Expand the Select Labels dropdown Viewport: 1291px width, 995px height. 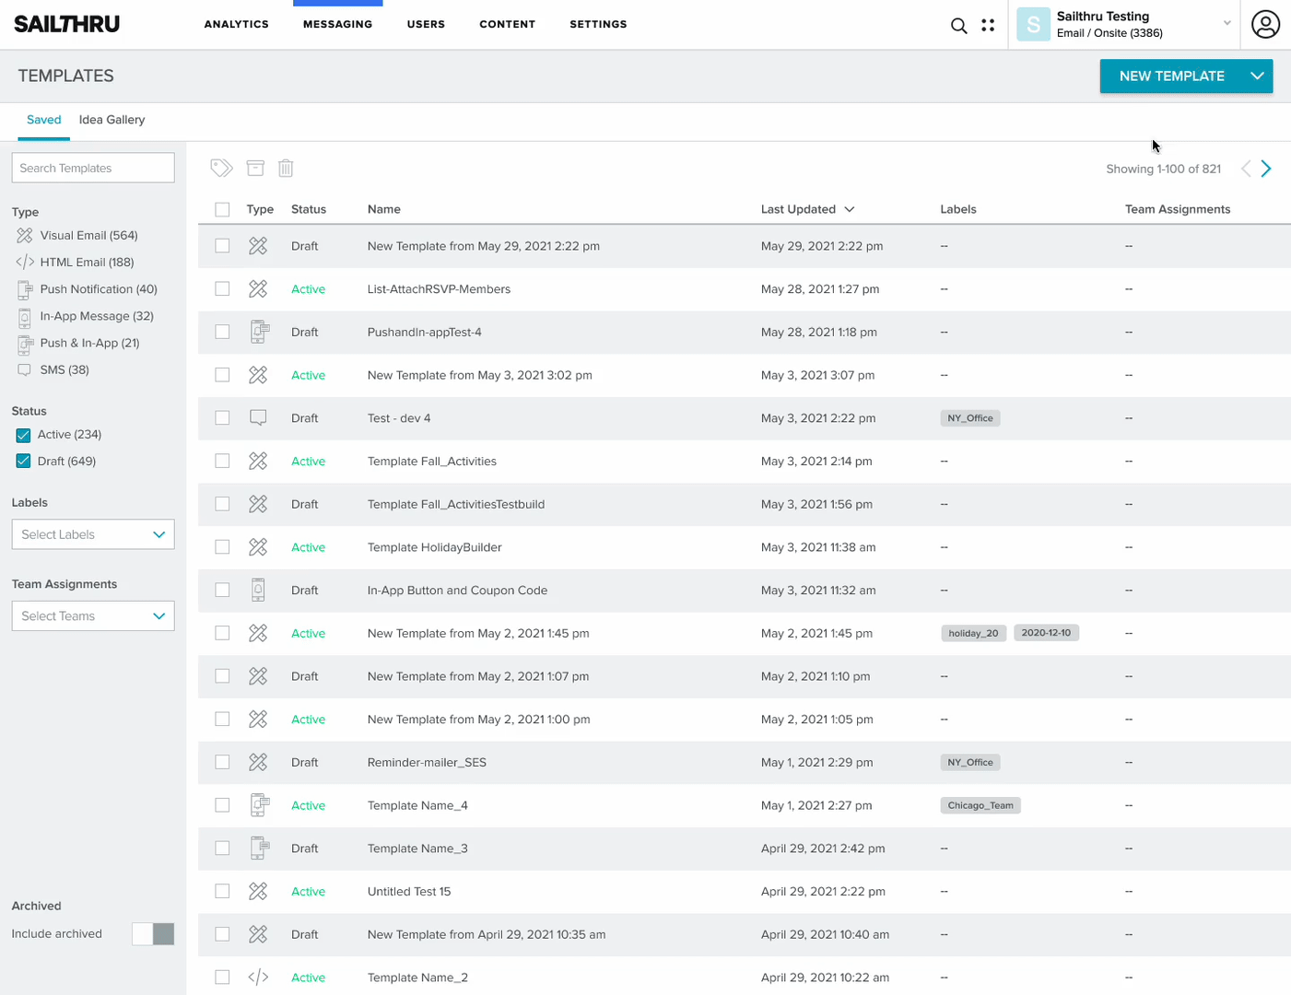tap(93, 534)
